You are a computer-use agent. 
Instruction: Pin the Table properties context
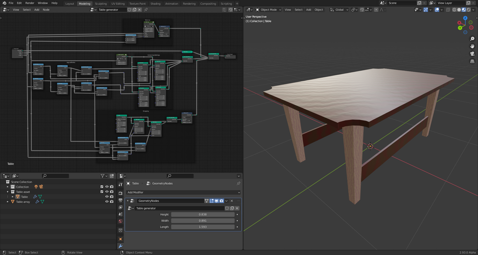point(238,183)
